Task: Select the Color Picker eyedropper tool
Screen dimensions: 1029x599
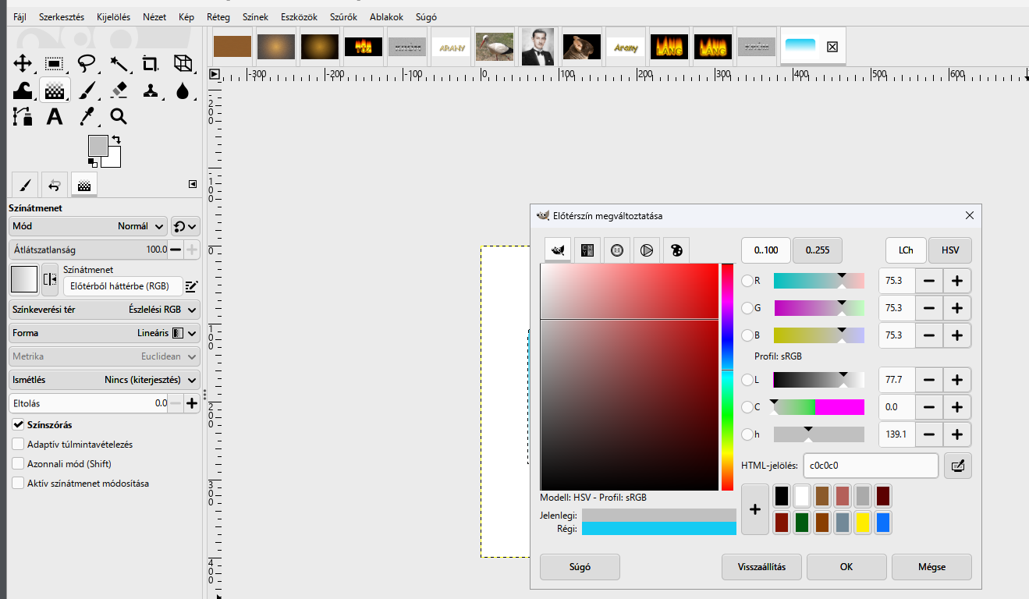Action: pos(86,117)
